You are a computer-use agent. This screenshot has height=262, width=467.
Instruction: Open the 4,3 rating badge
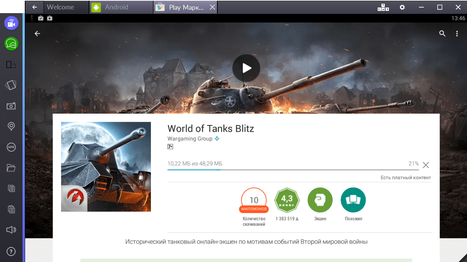(x=287, y=200)
